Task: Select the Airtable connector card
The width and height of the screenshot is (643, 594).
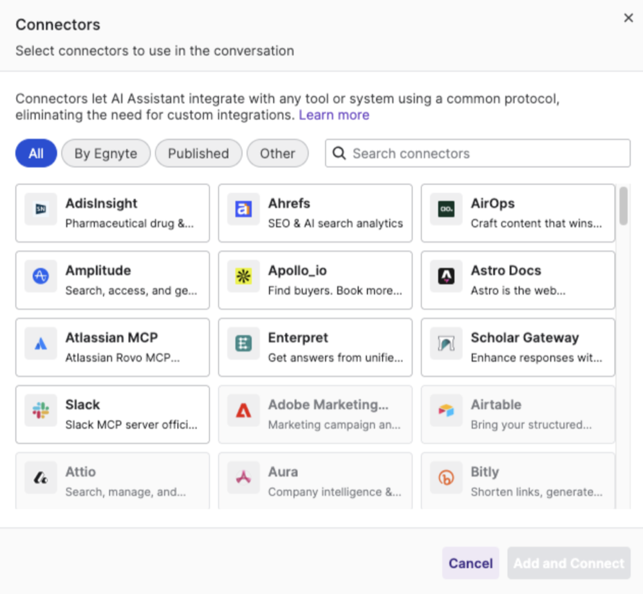Action: point(518,414)
